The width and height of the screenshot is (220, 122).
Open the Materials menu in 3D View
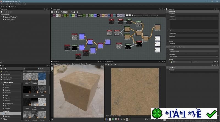coord(58,64)
